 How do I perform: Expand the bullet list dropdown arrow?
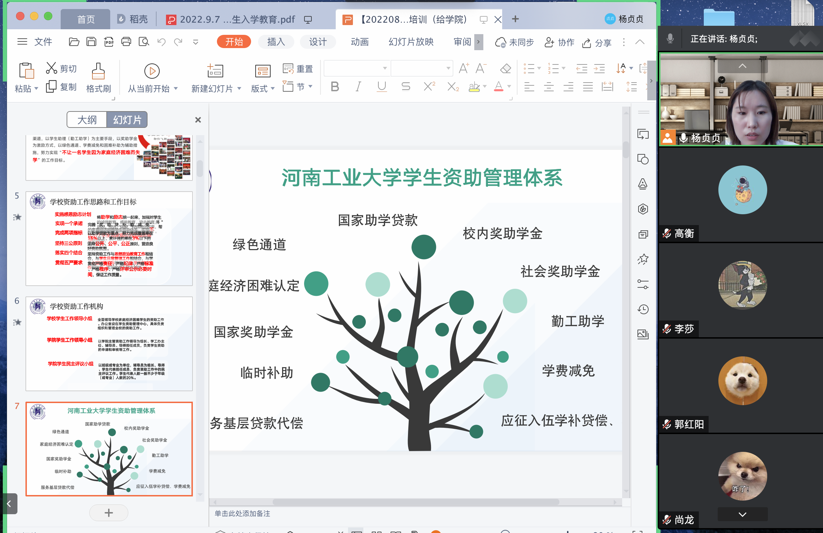click(539, 68)
